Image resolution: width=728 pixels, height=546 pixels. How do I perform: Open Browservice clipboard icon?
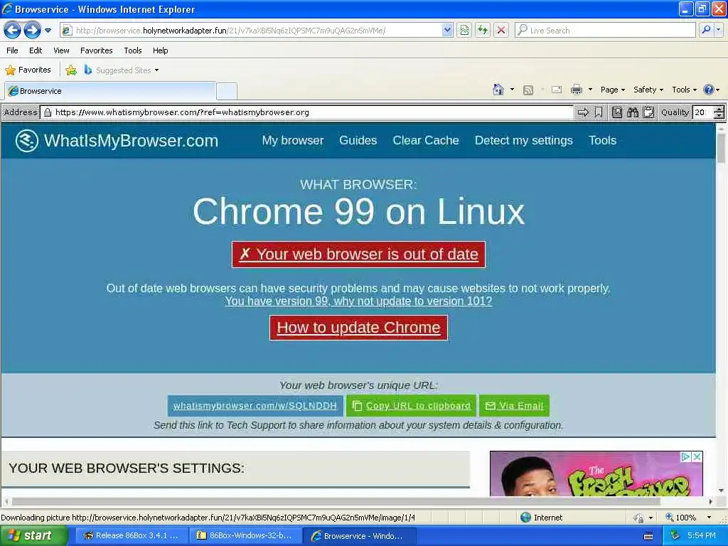click(648, 112)
